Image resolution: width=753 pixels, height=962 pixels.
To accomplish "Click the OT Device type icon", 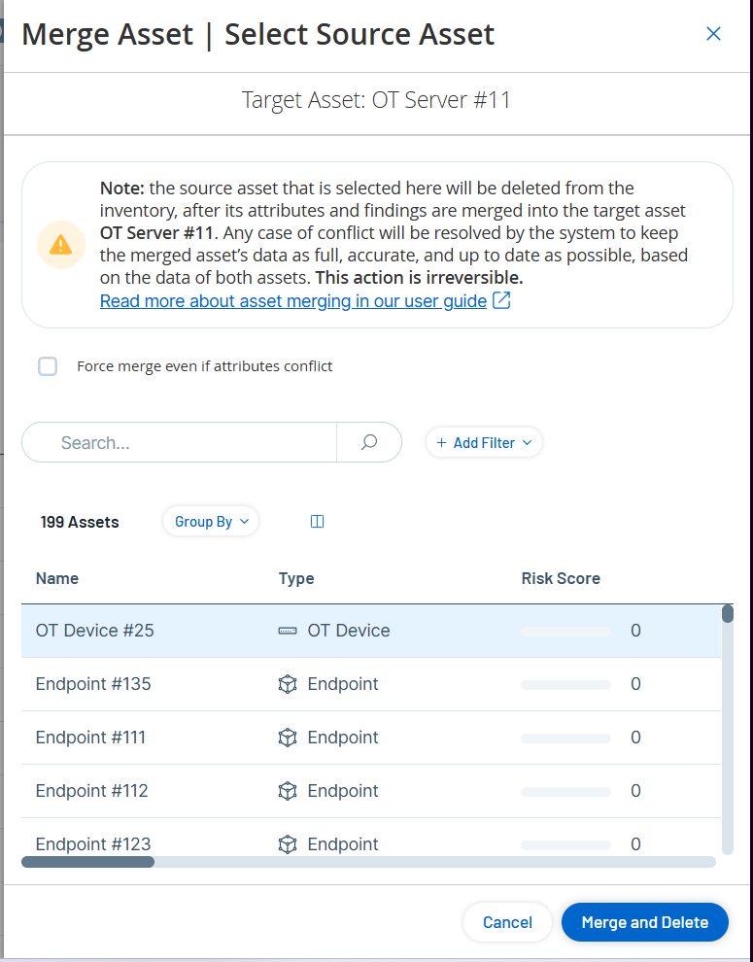I will [x=288, y=631].
